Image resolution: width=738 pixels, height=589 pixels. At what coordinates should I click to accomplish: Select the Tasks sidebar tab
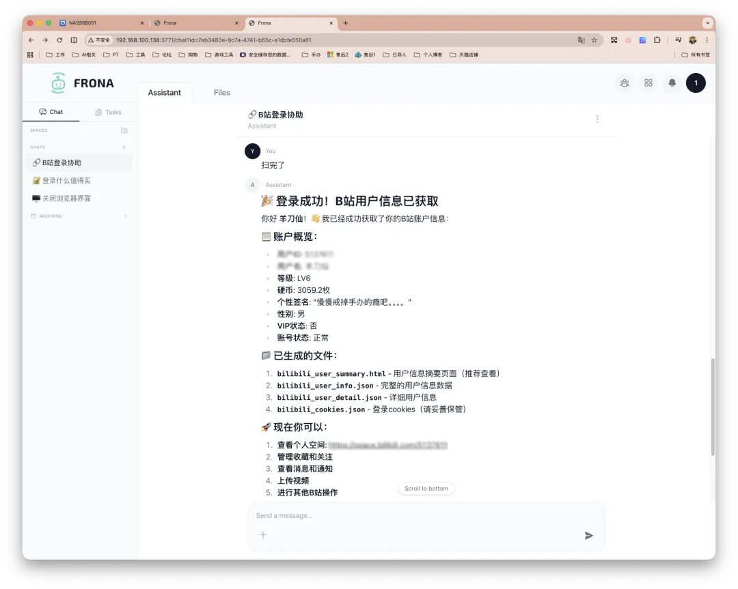108,113
